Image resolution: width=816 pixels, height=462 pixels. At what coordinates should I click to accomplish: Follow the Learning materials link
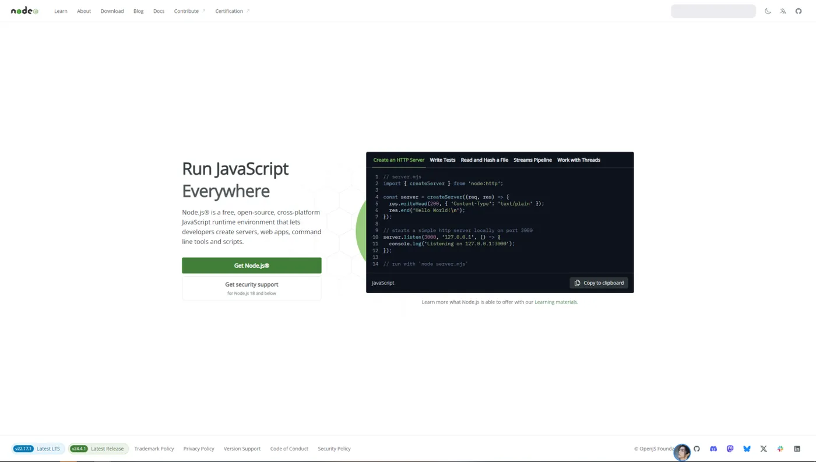(x=555, y=302)
